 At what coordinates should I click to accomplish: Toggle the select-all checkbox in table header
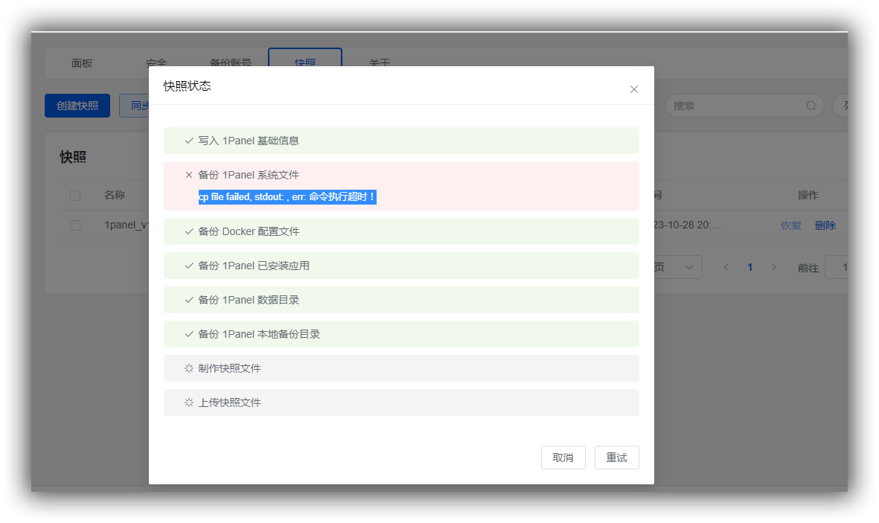click(75, 195)
